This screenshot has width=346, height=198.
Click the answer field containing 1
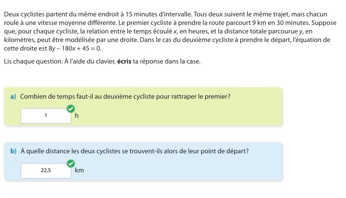46,115
